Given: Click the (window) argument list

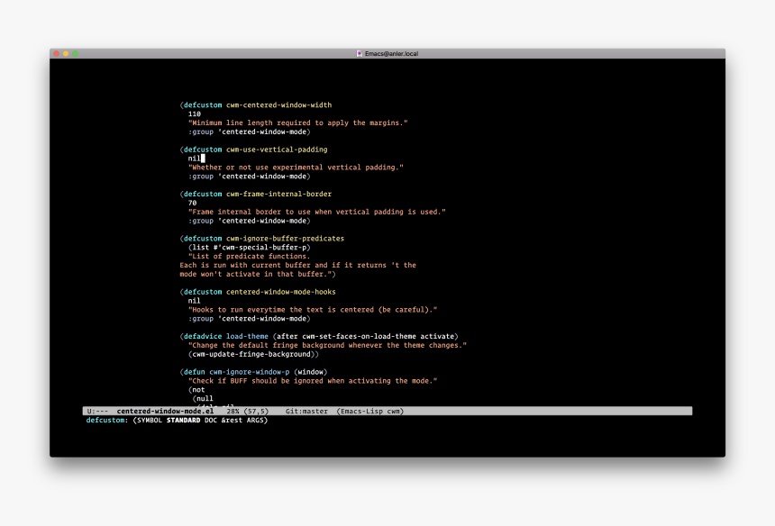Looking at the screenshot, I should click(x=310, y=372).
